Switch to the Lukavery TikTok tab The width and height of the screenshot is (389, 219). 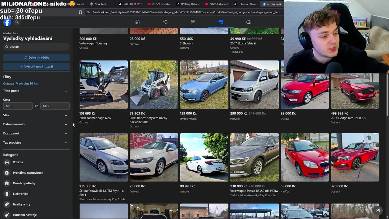coord(245,4)
